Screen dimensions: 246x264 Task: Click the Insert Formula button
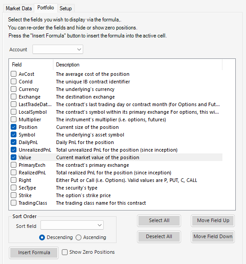tap(34, 252)
